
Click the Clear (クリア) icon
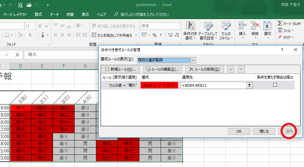click(x=280, y=37)
